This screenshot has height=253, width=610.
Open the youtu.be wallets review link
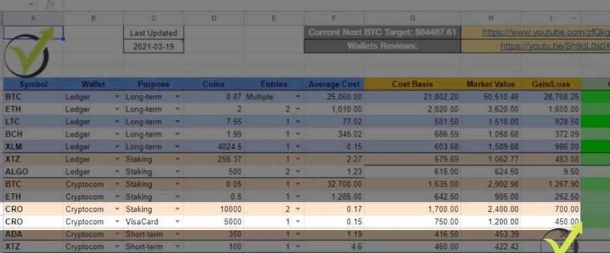tap(554, 46)
